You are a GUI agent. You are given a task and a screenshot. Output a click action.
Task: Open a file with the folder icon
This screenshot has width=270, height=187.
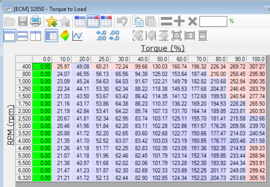coord(10,22)
